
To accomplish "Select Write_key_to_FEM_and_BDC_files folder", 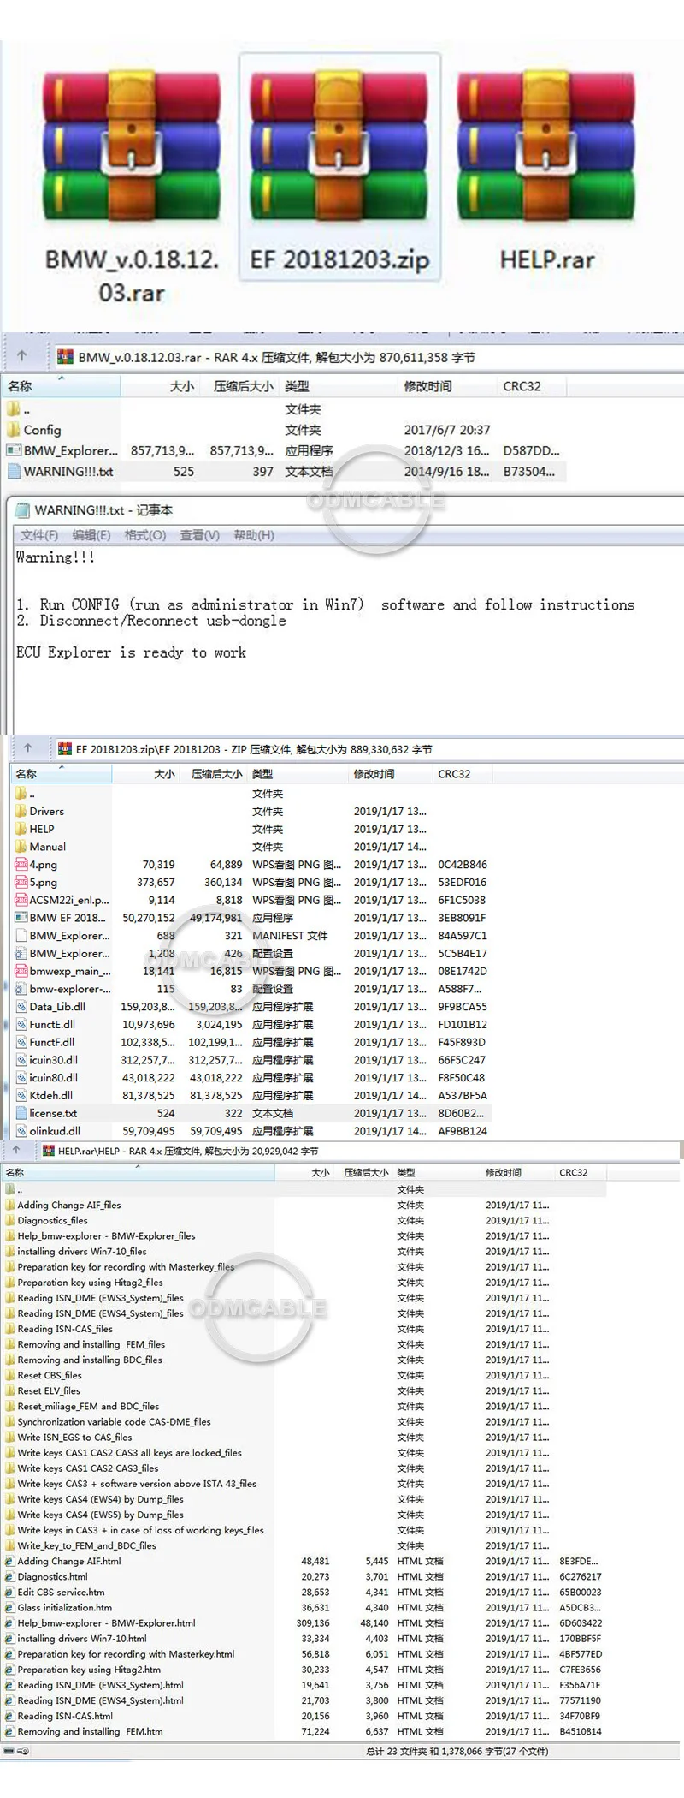I will (x=86, y=1545).
